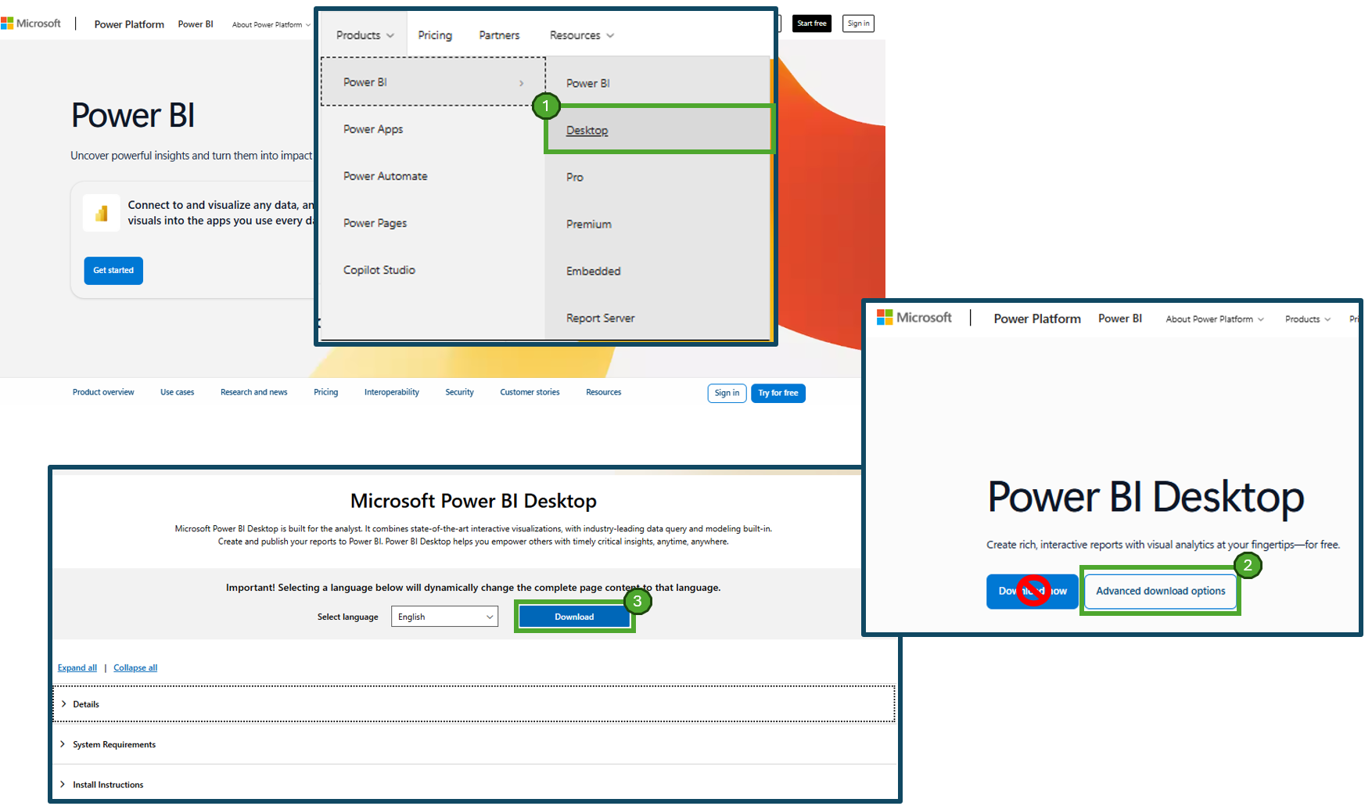The image size is (1372, 806).
Task: Open the Select language English dropdown
Action: [444, 617]
